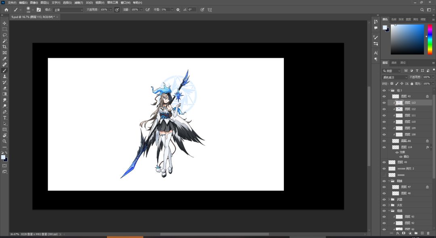Hide layer 图层 49 via eye icon

point(384,162)
